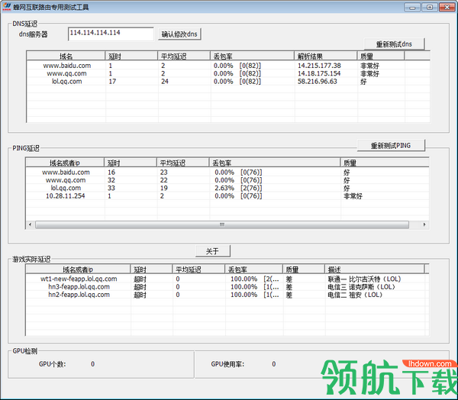Click description 联通一 比尔吉沃特（LOL）
Screen dimensions: 458x400
point(364,279)
